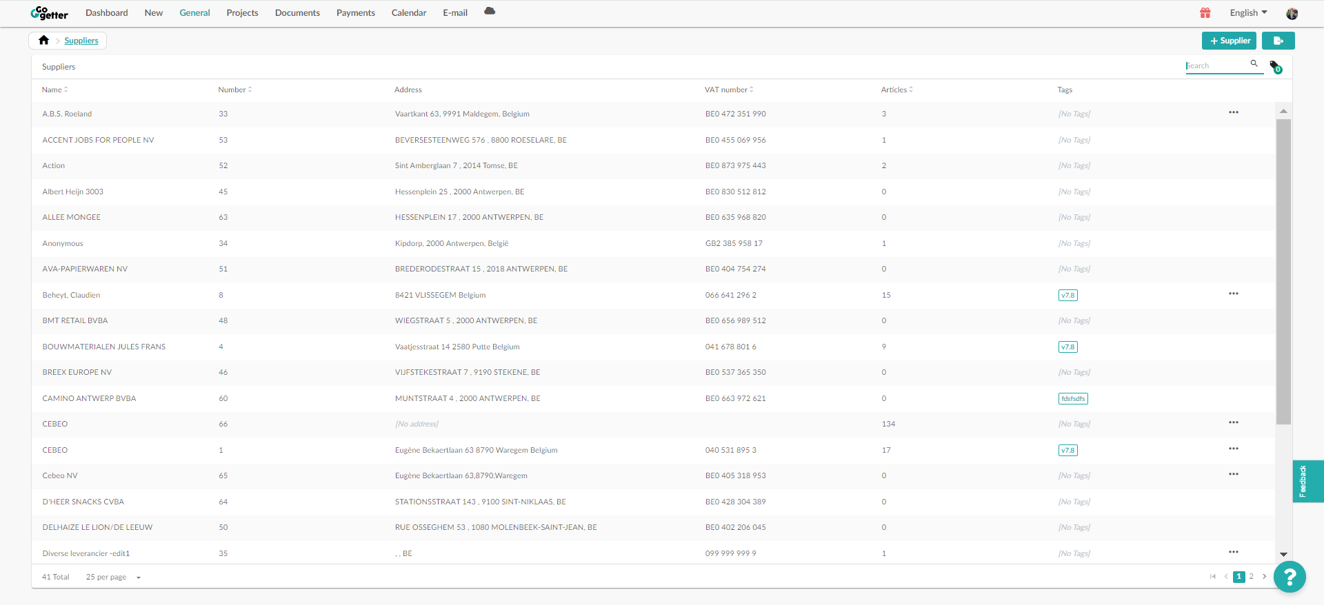Click articles count 134
Screen dimensions: 1324x605
coord(888,424)
